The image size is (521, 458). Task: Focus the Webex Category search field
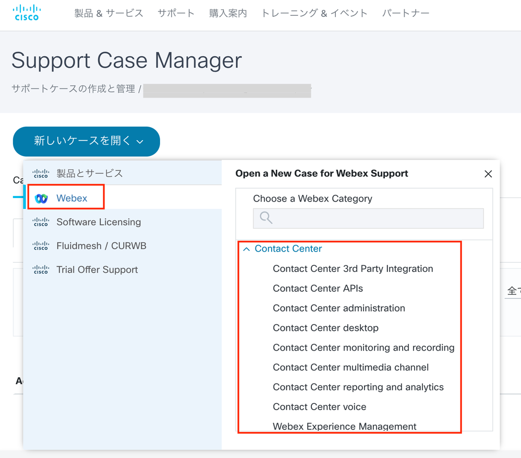pos(368,218)
